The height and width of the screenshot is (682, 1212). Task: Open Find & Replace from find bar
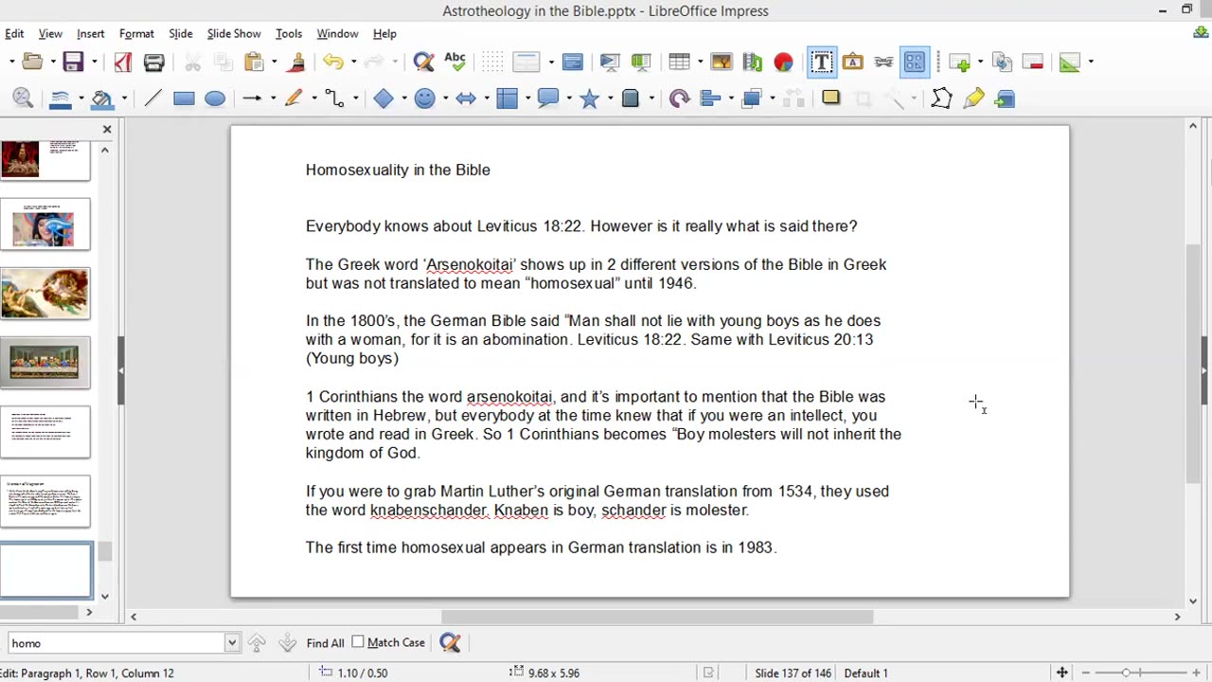(450, 643)
